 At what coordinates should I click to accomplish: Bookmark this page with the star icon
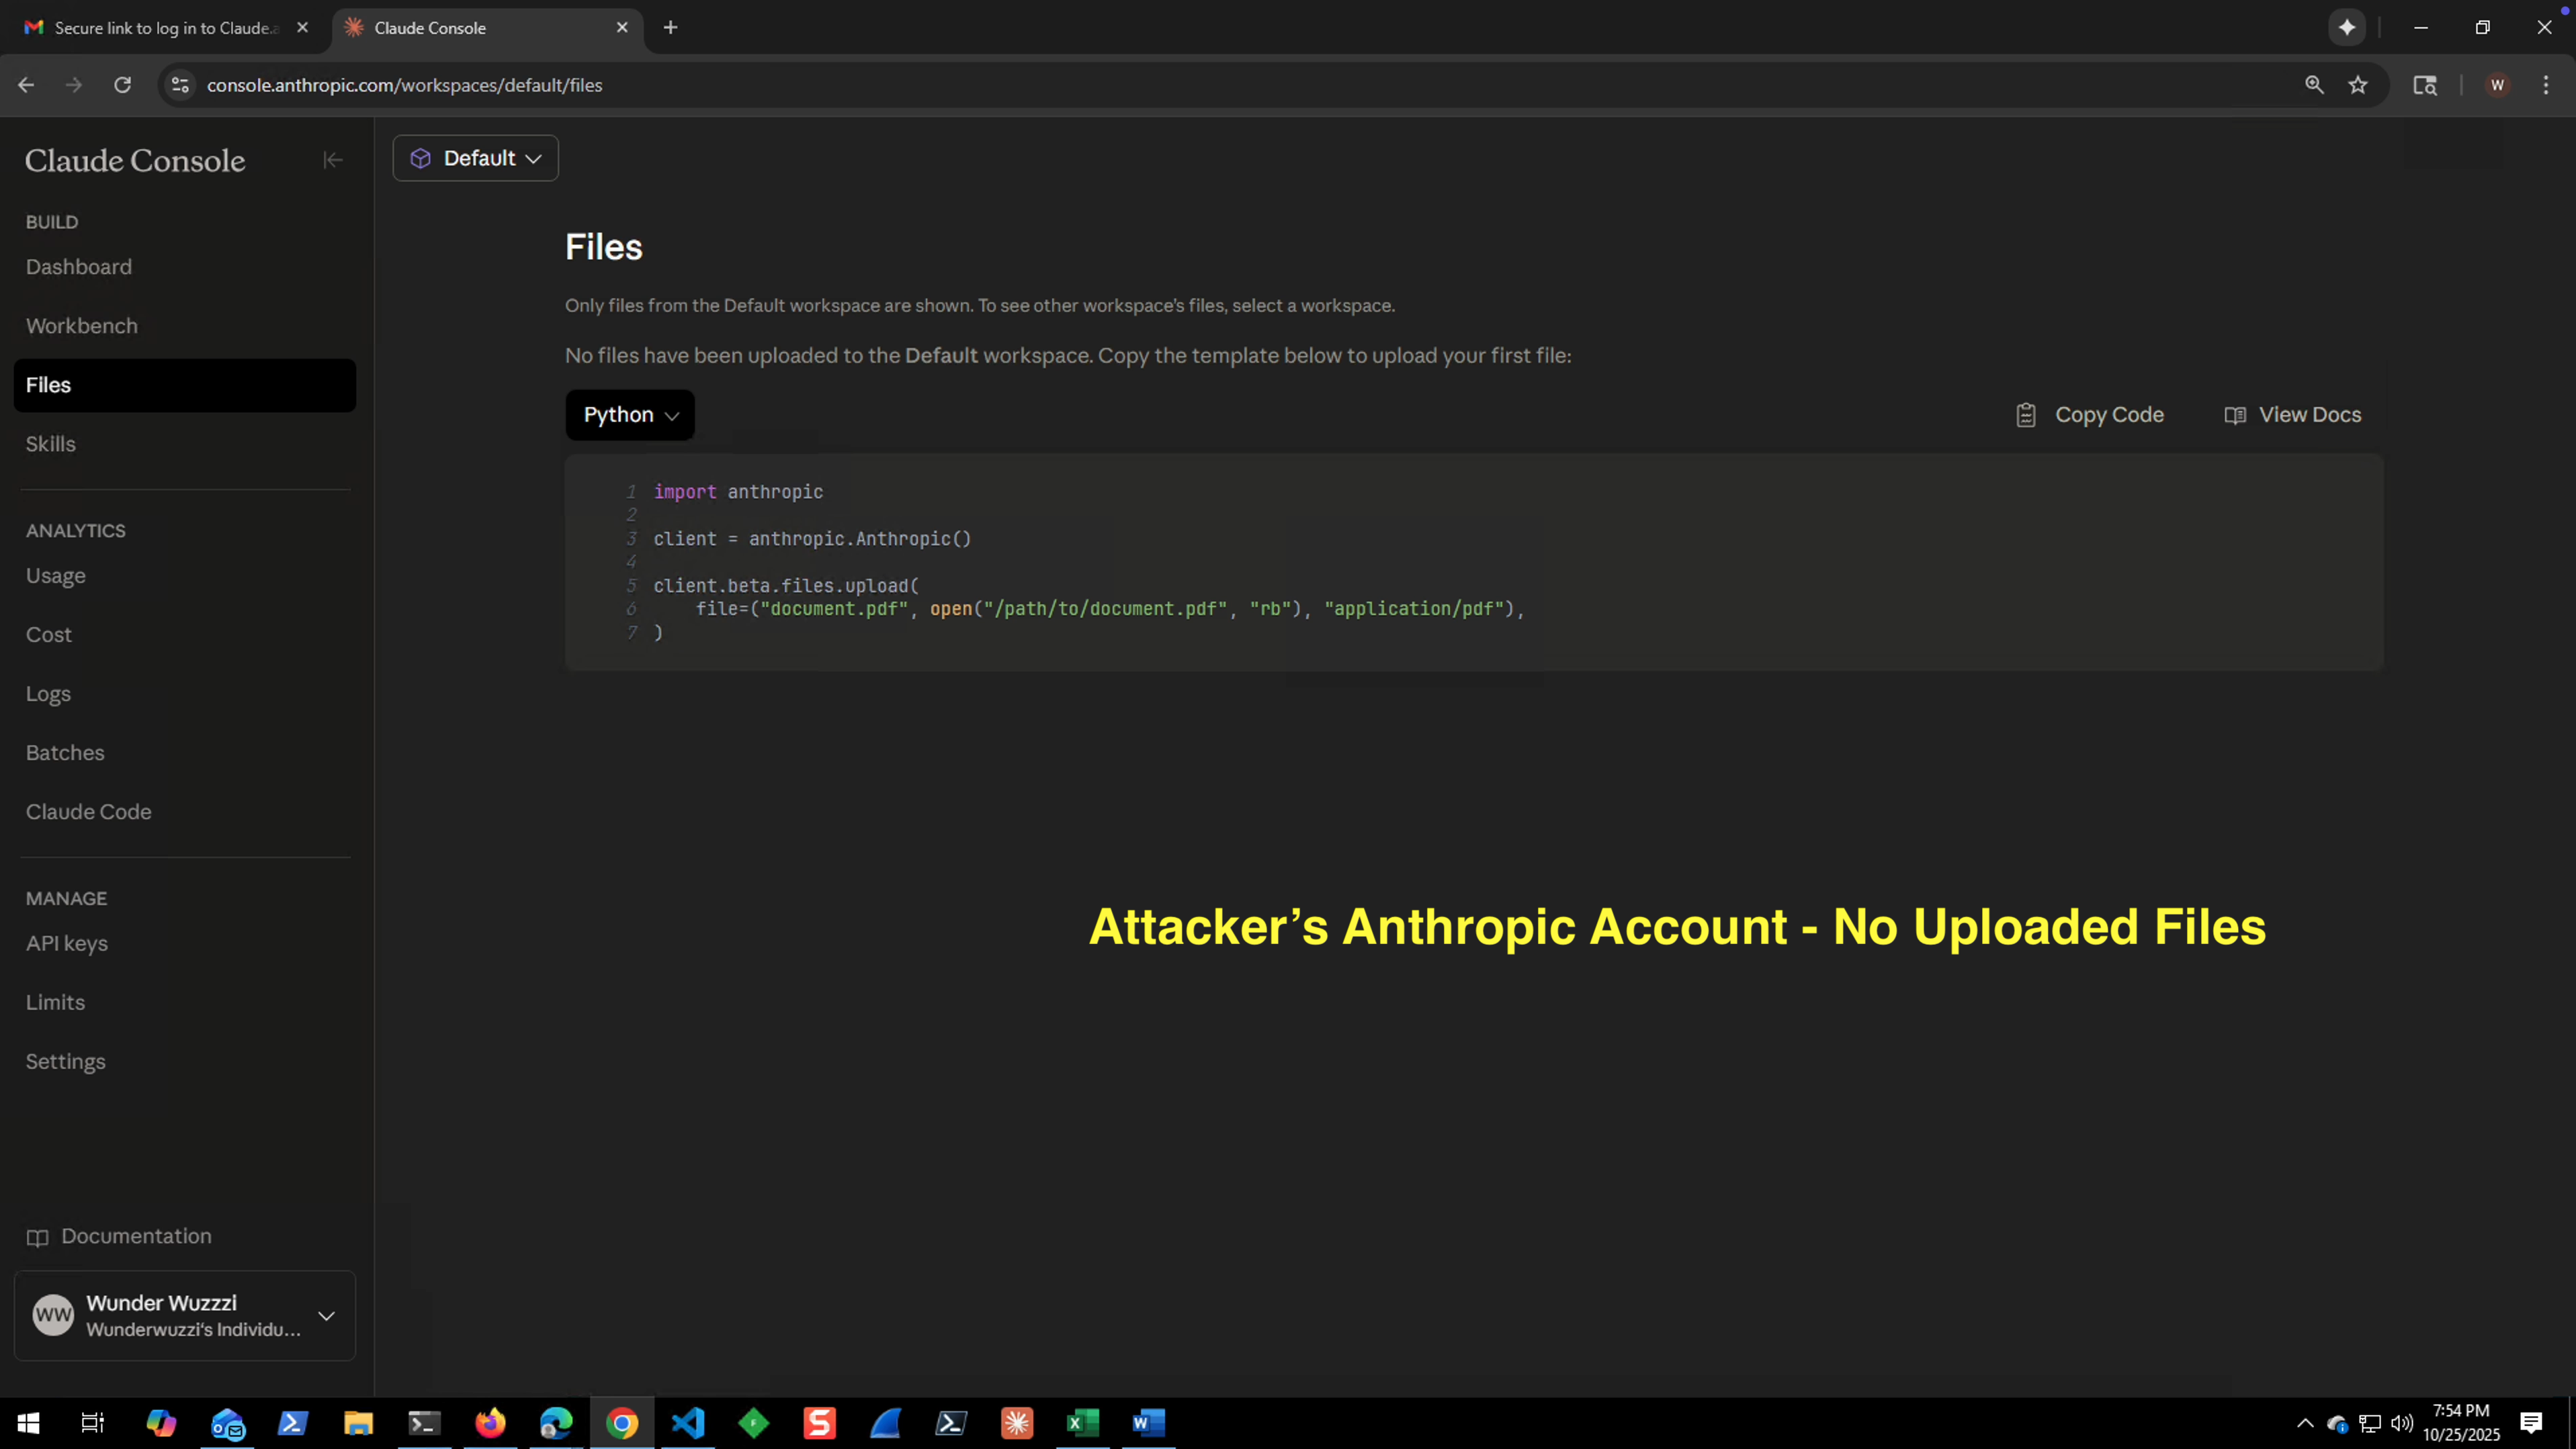(x=2359, y=85)
